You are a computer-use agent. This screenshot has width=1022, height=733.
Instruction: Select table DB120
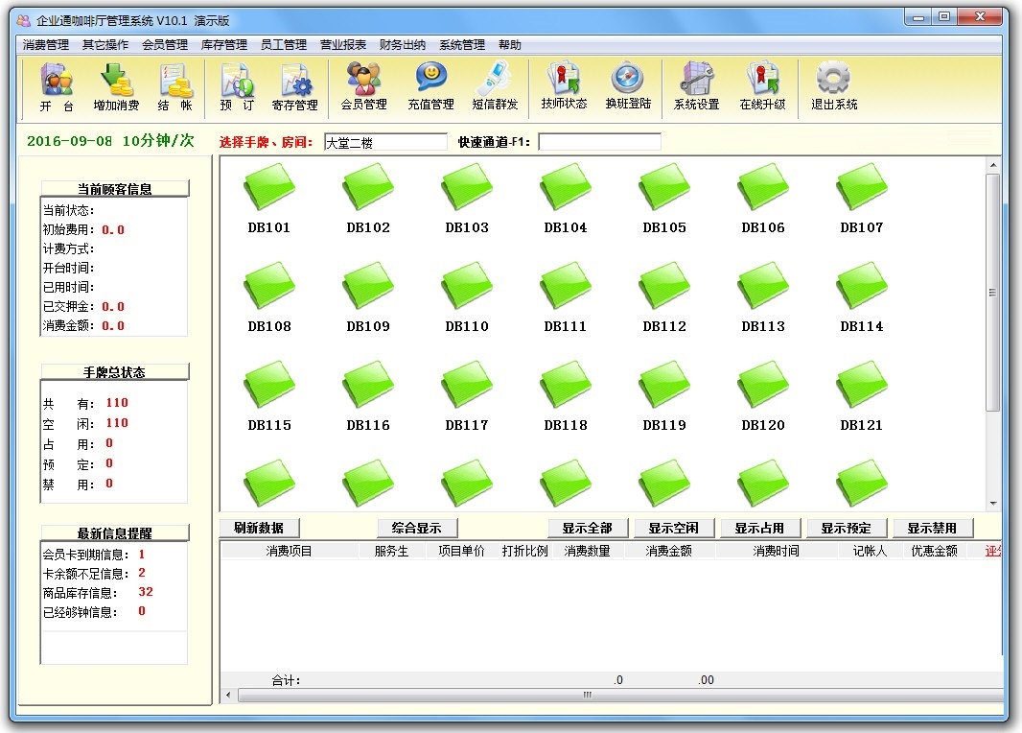762,396
